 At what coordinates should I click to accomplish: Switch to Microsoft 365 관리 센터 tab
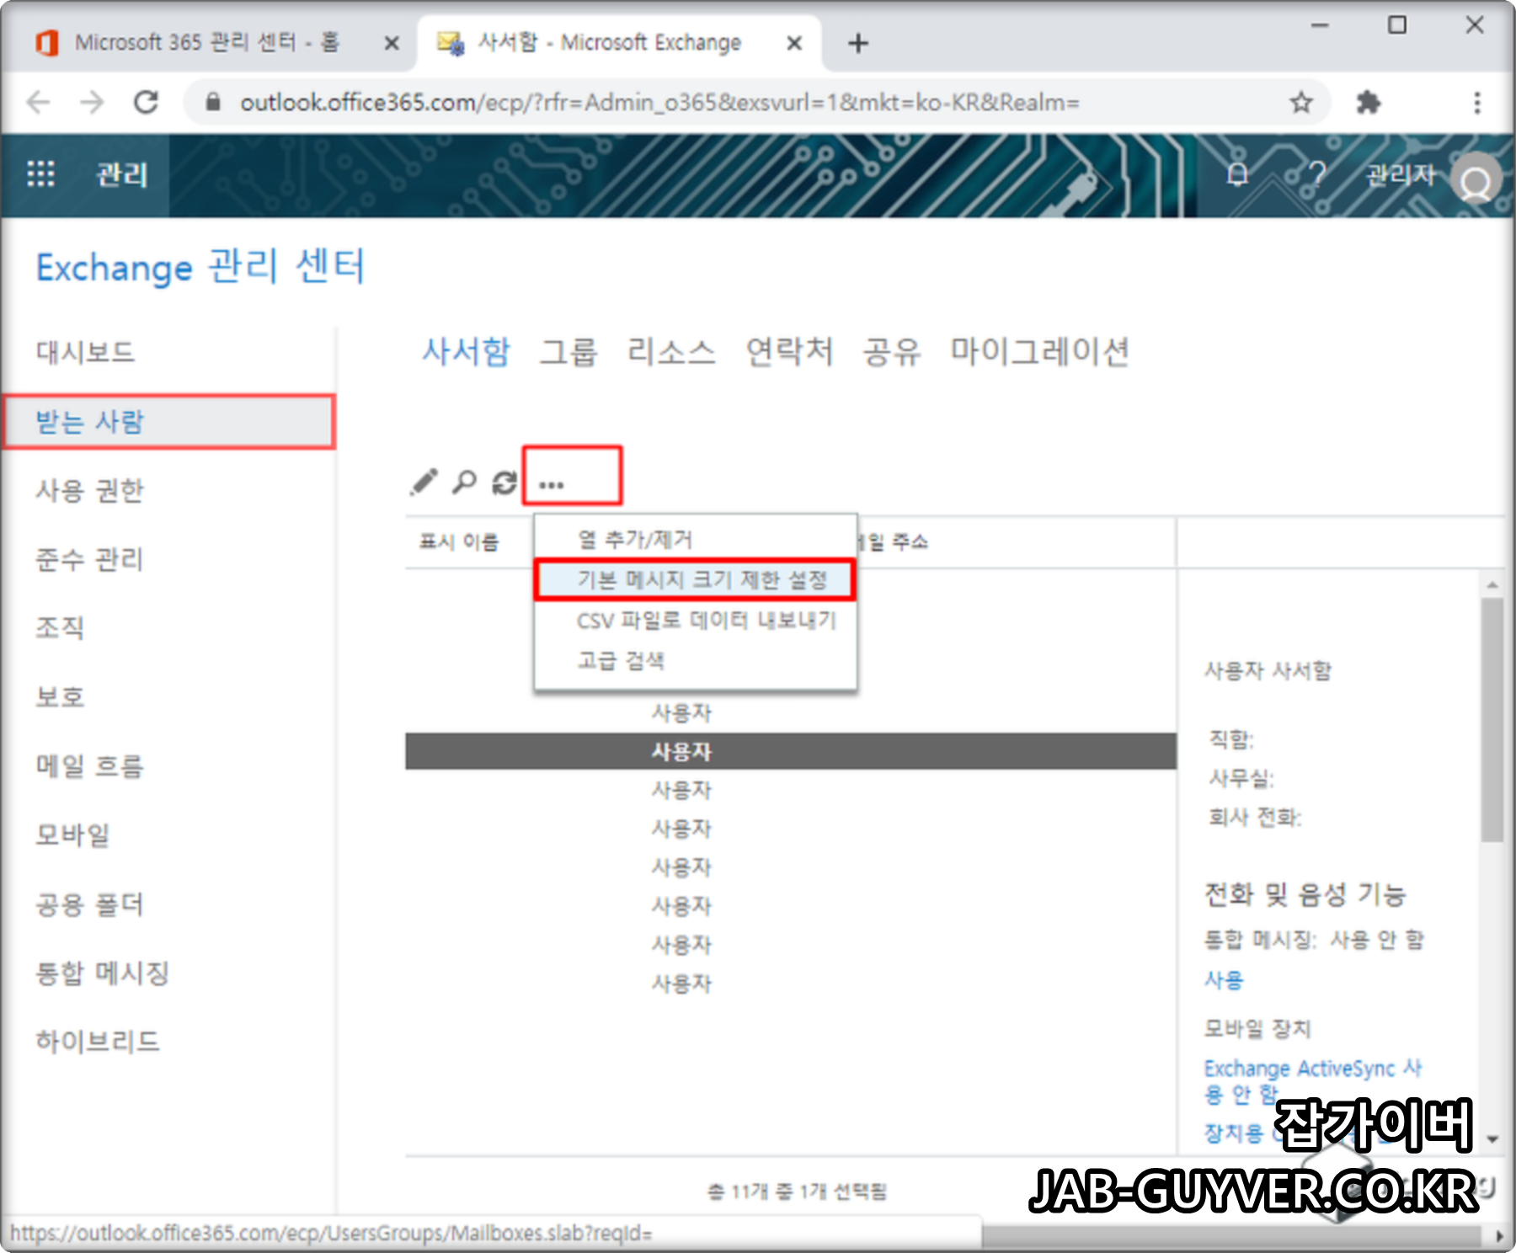pos(206,42)
